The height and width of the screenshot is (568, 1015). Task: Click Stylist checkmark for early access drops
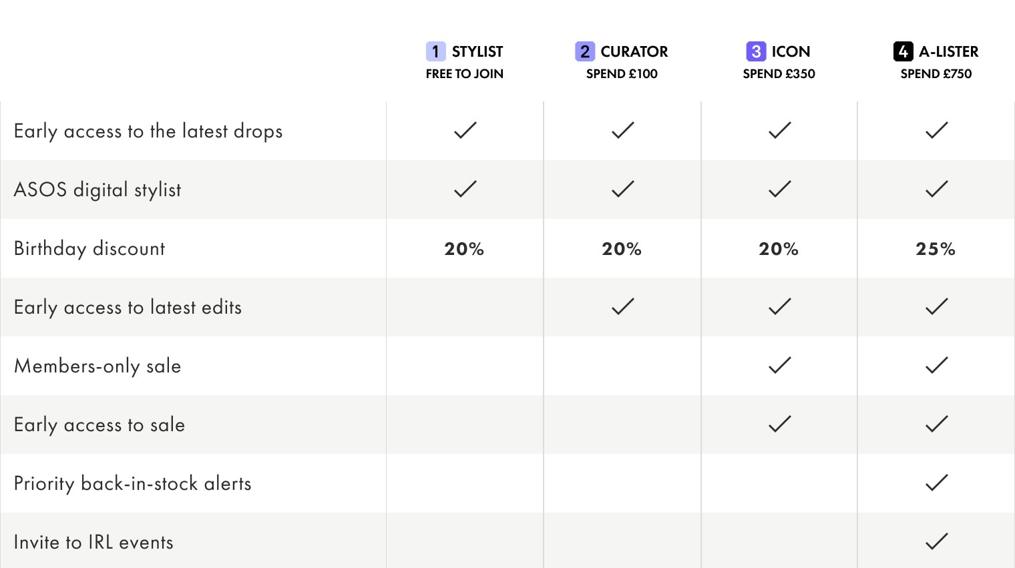click(465, 130)
